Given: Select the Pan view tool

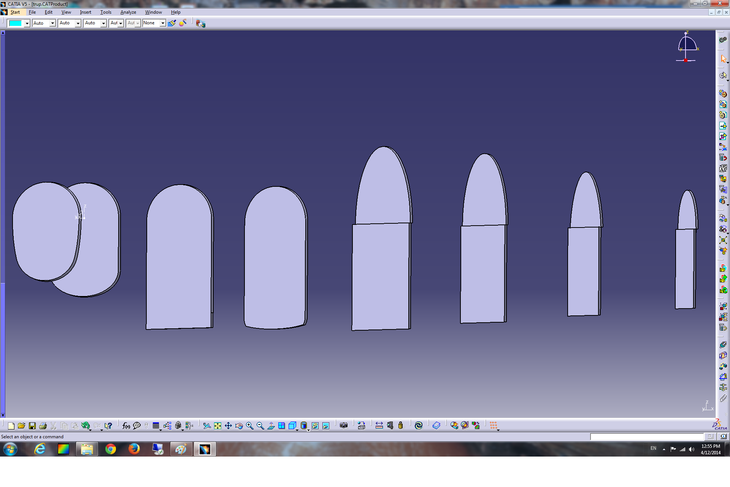Looking at the screenshot, I should click(x=228, y=426).
